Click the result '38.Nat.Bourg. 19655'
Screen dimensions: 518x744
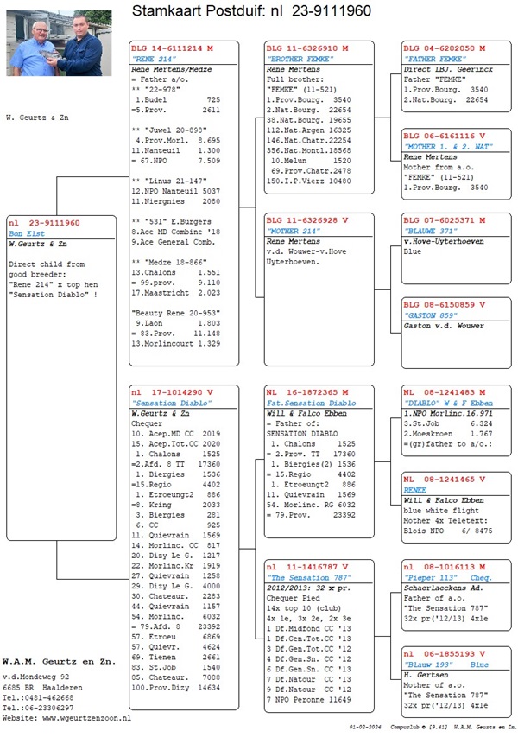[x=308, y=120]
